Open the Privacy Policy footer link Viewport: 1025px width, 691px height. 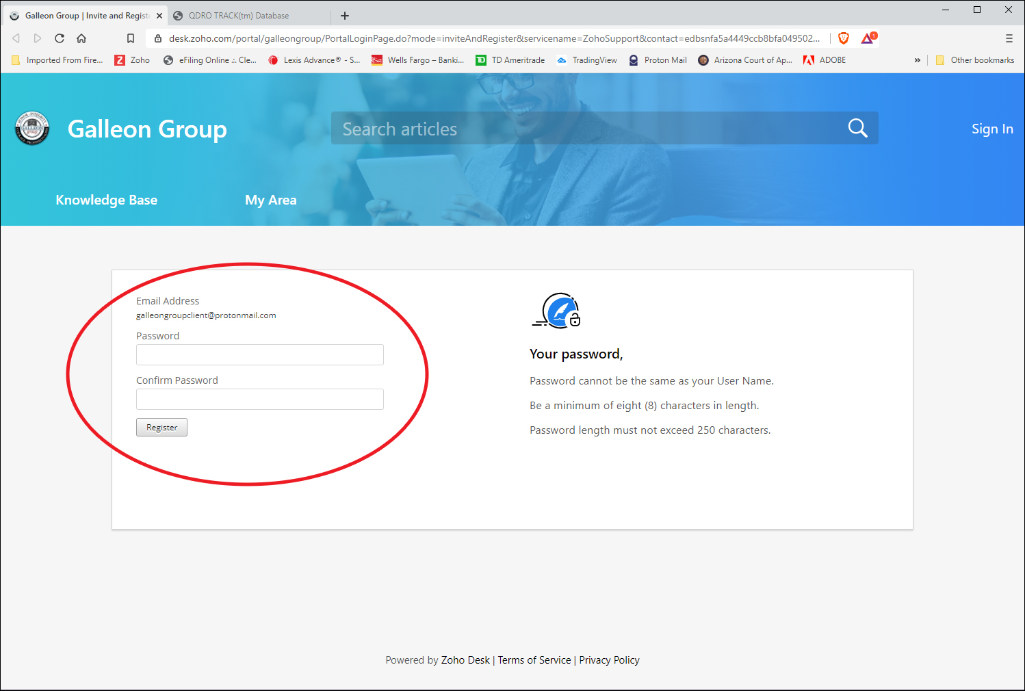pyautogui.click(x=609, y=660)
